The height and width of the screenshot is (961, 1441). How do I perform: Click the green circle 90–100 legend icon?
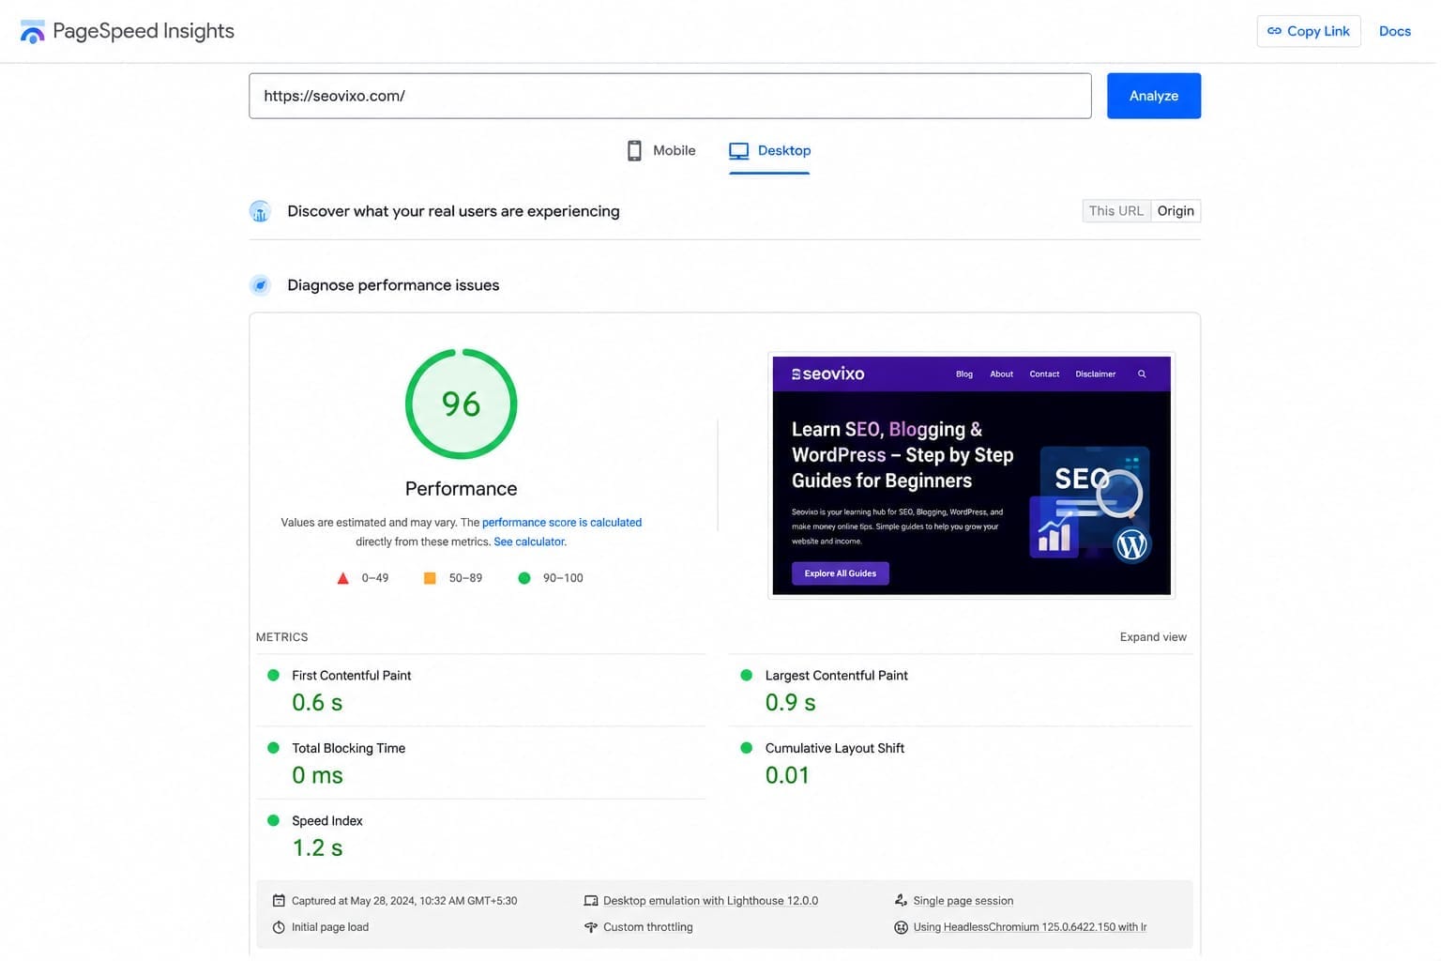tap(524, 578)
